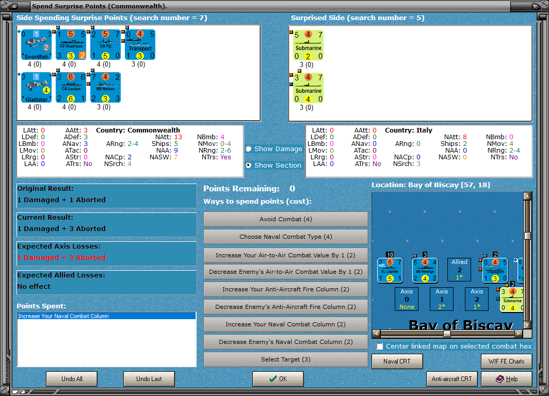Click the Undo All button
The image size is (549, 396).
click(x=72, y=379)
